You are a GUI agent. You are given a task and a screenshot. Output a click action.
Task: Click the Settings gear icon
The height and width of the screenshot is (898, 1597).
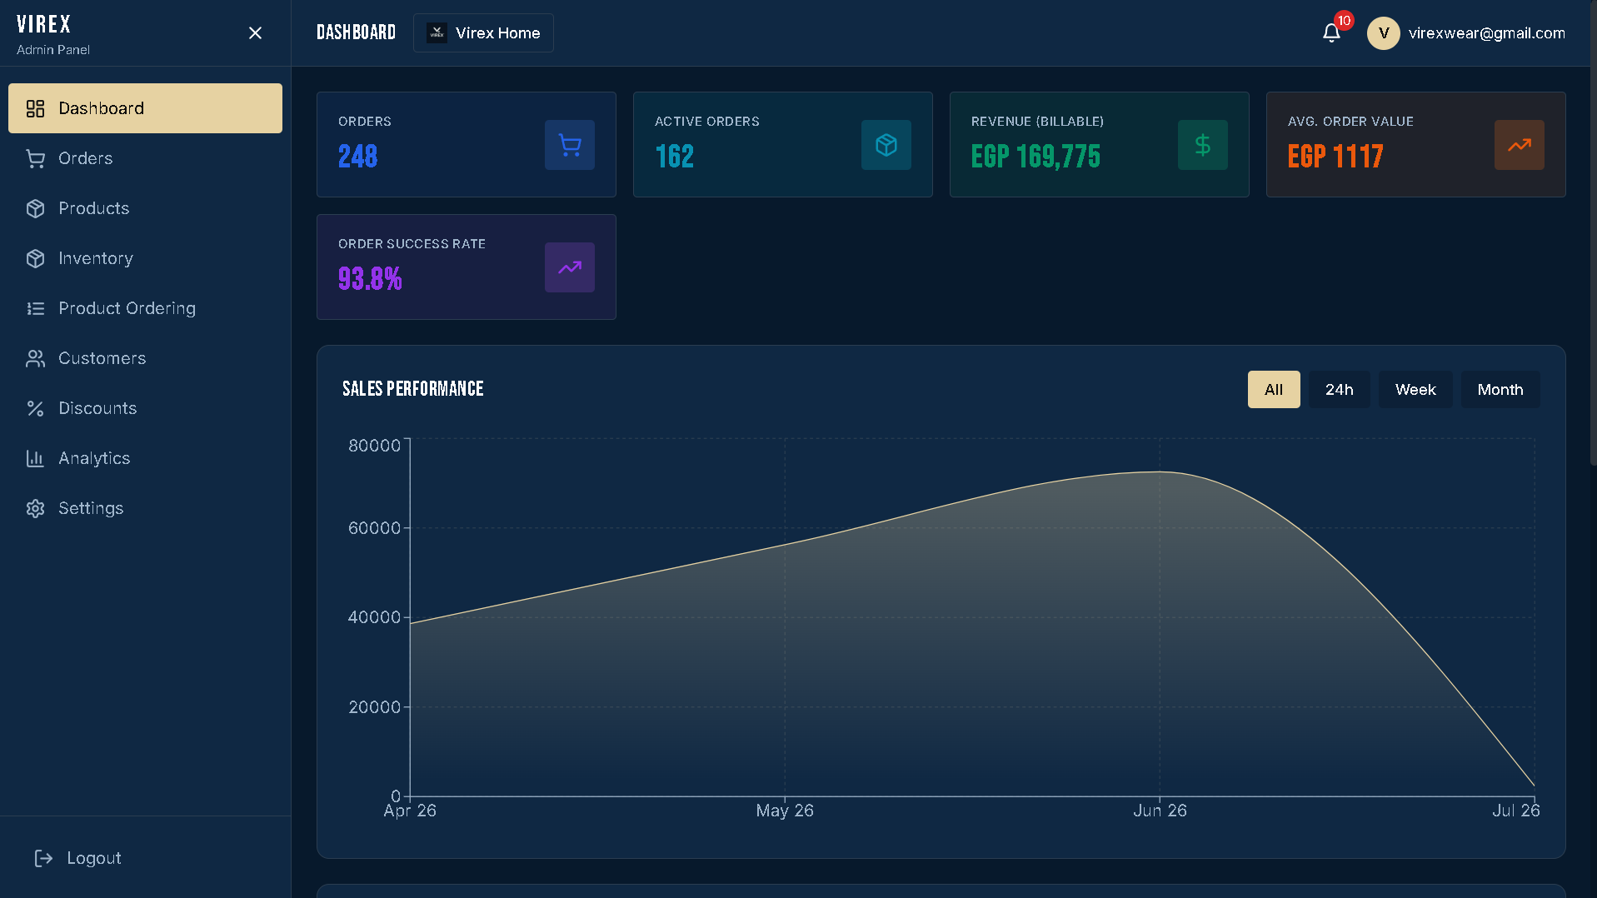click(35, 508)
